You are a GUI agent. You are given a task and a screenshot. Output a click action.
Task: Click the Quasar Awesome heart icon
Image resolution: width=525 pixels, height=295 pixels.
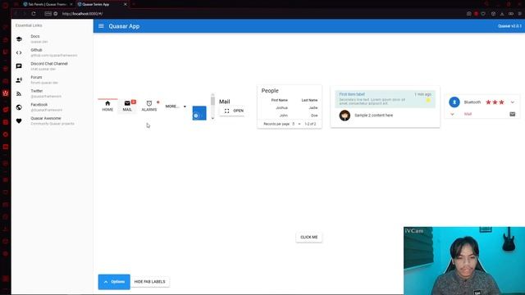tap(19, 120)
